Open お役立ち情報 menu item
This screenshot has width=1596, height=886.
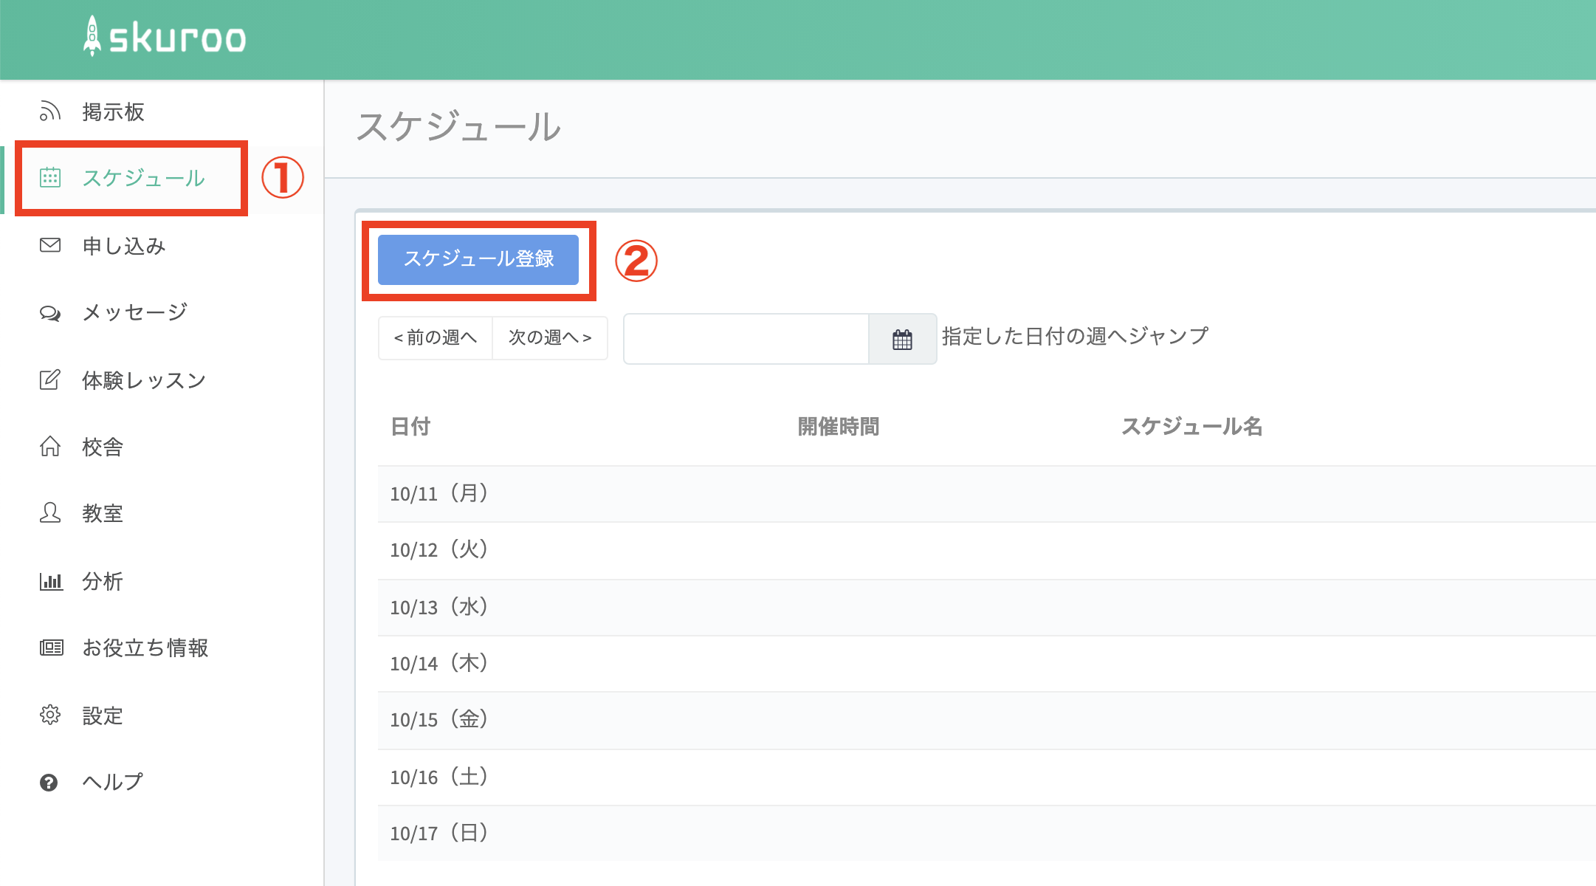pyautogui.click(x=145, y=648)
